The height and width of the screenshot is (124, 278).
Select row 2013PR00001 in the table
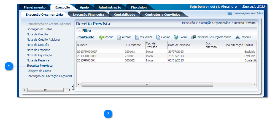click(86, 60)
